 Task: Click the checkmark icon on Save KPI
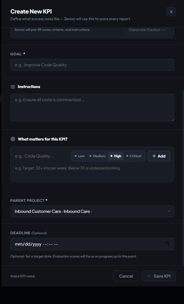tap(149, 276)
